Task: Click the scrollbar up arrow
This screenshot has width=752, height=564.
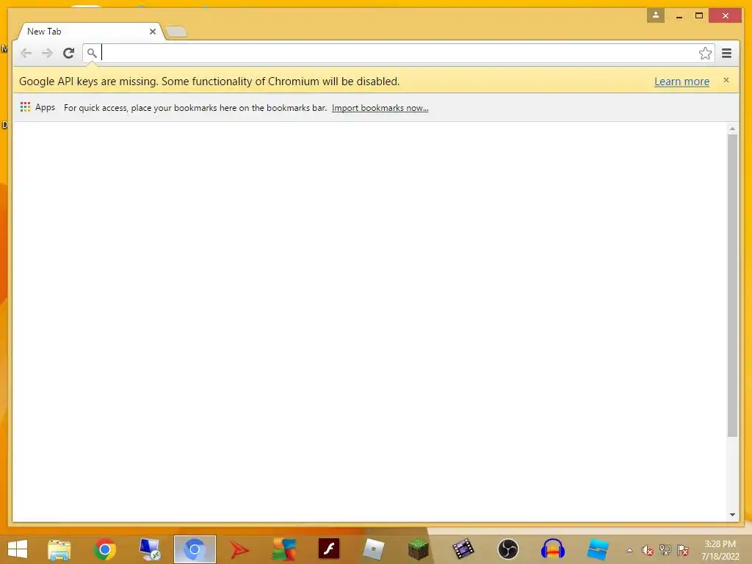Action: (732, 129)
